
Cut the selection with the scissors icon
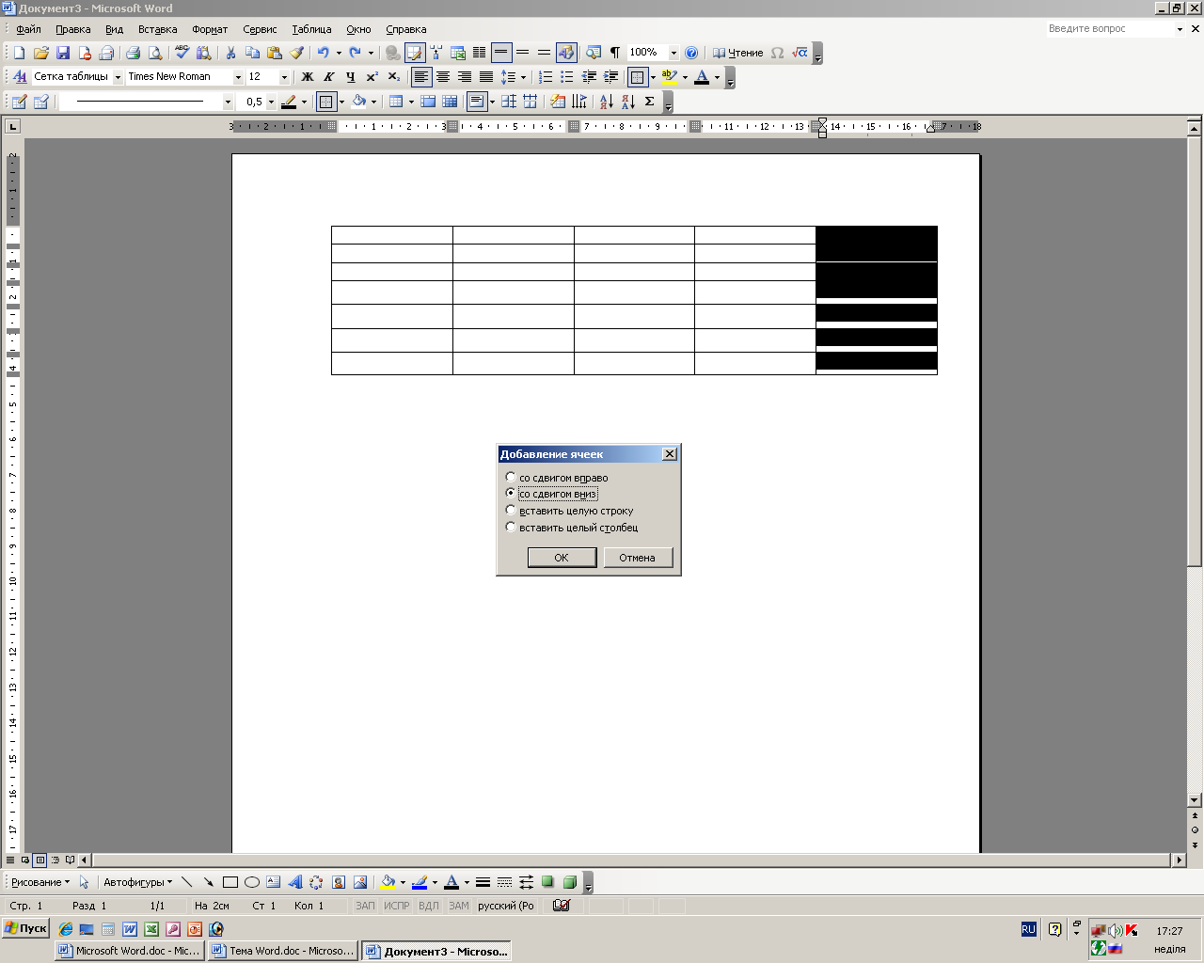point(230,53)
